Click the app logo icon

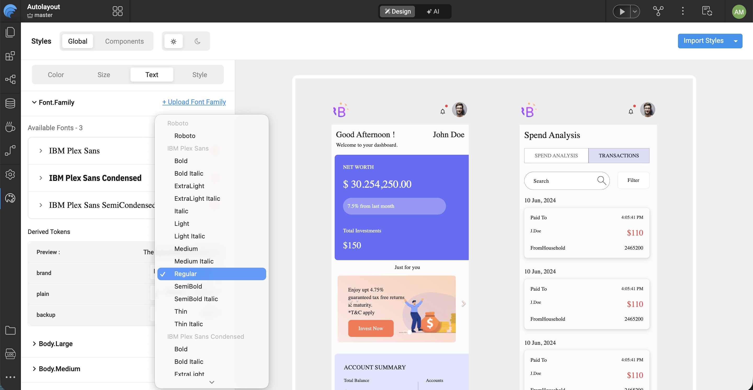(x=10, y=11)
